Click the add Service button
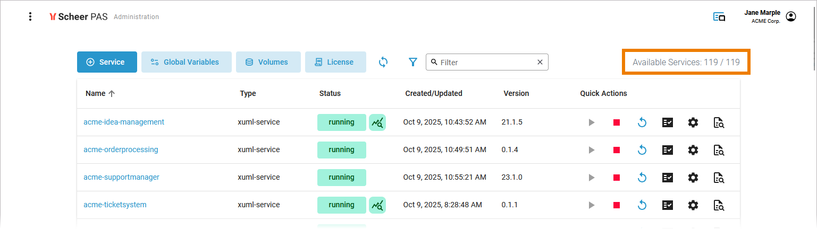The width and height of the screenshot is (817, 229). pos(107,62)
